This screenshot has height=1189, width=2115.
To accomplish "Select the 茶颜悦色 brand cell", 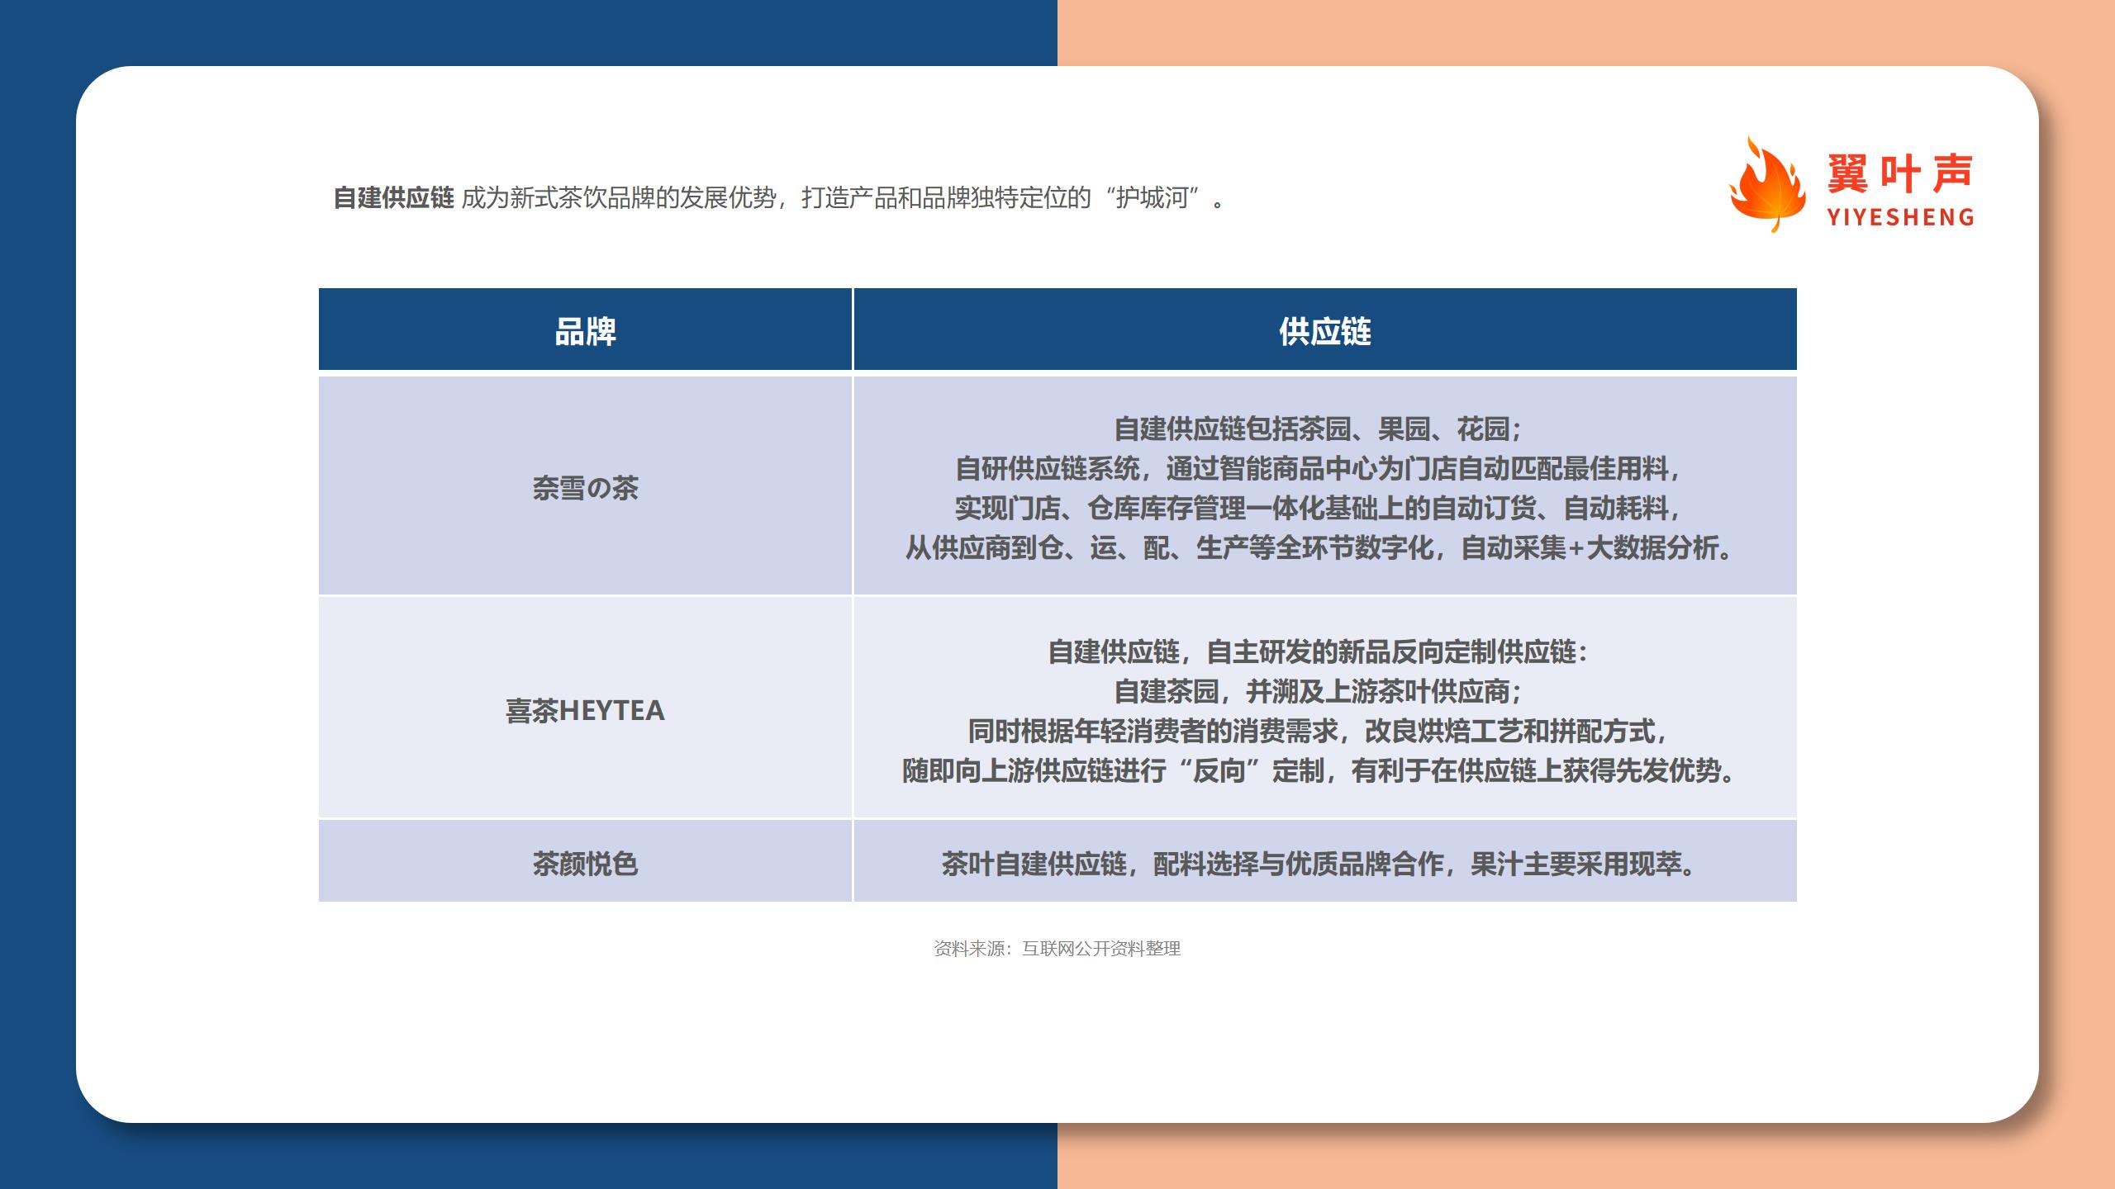I will pos(585,861).
